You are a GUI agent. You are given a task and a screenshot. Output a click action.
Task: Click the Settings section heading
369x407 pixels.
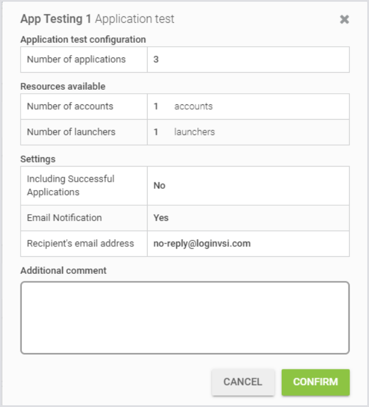click(x=37, y=159)
